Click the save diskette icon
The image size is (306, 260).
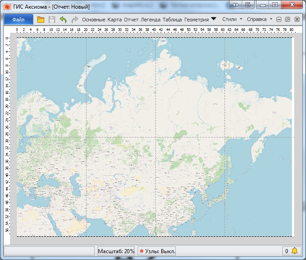pyautogui.click(x=52, y=20)
